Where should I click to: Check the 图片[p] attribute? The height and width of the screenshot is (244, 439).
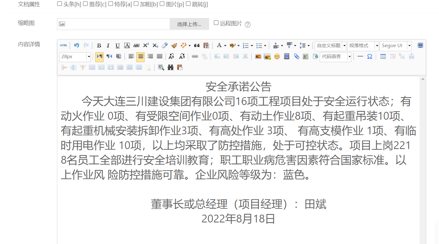pyautogui.click(x=162, y=4)
